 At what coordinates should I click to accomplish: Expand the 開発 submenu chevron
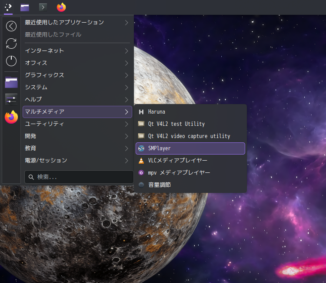pyautogui.click(x=126, y=136)
